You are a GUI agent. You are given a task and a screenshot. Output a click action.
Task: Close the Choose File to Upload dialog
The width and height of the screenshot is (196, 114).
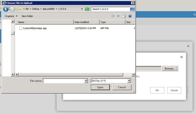tap(133, 3)
